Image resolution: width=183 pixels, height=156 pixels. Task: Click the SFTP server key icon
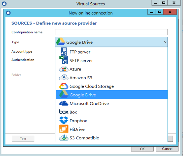click(x=61, y=57)
